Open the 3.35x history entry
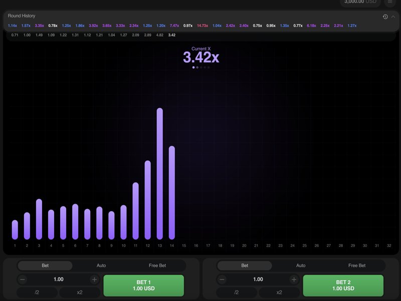 (40, 26)
